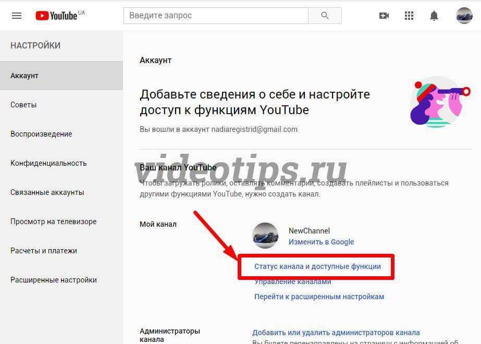This screenshot has width=481, height=344.
Task: Open the YouTube apps grid icon
Action: pos(409,16)
